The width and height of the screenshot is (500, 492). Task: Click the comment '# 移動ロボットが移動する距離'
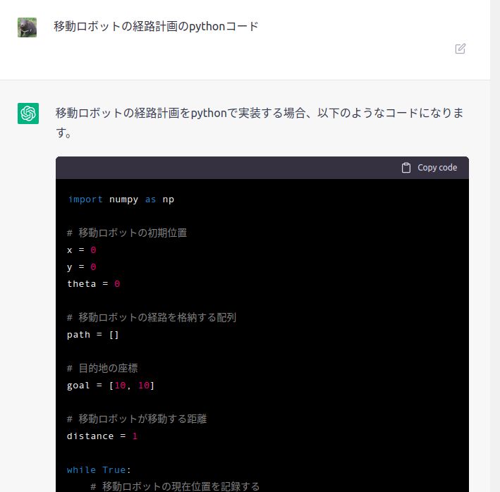[137, 419]
